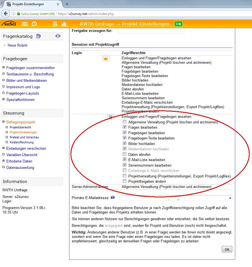Click the site information icon in address bar

click(14, 14)
